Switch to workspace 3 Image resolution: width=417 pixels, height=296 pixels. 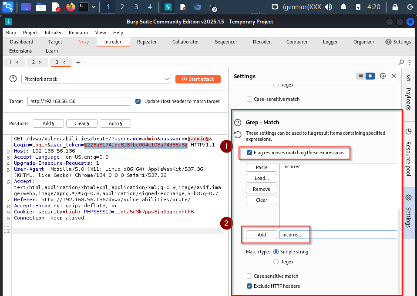pos(136,7)
